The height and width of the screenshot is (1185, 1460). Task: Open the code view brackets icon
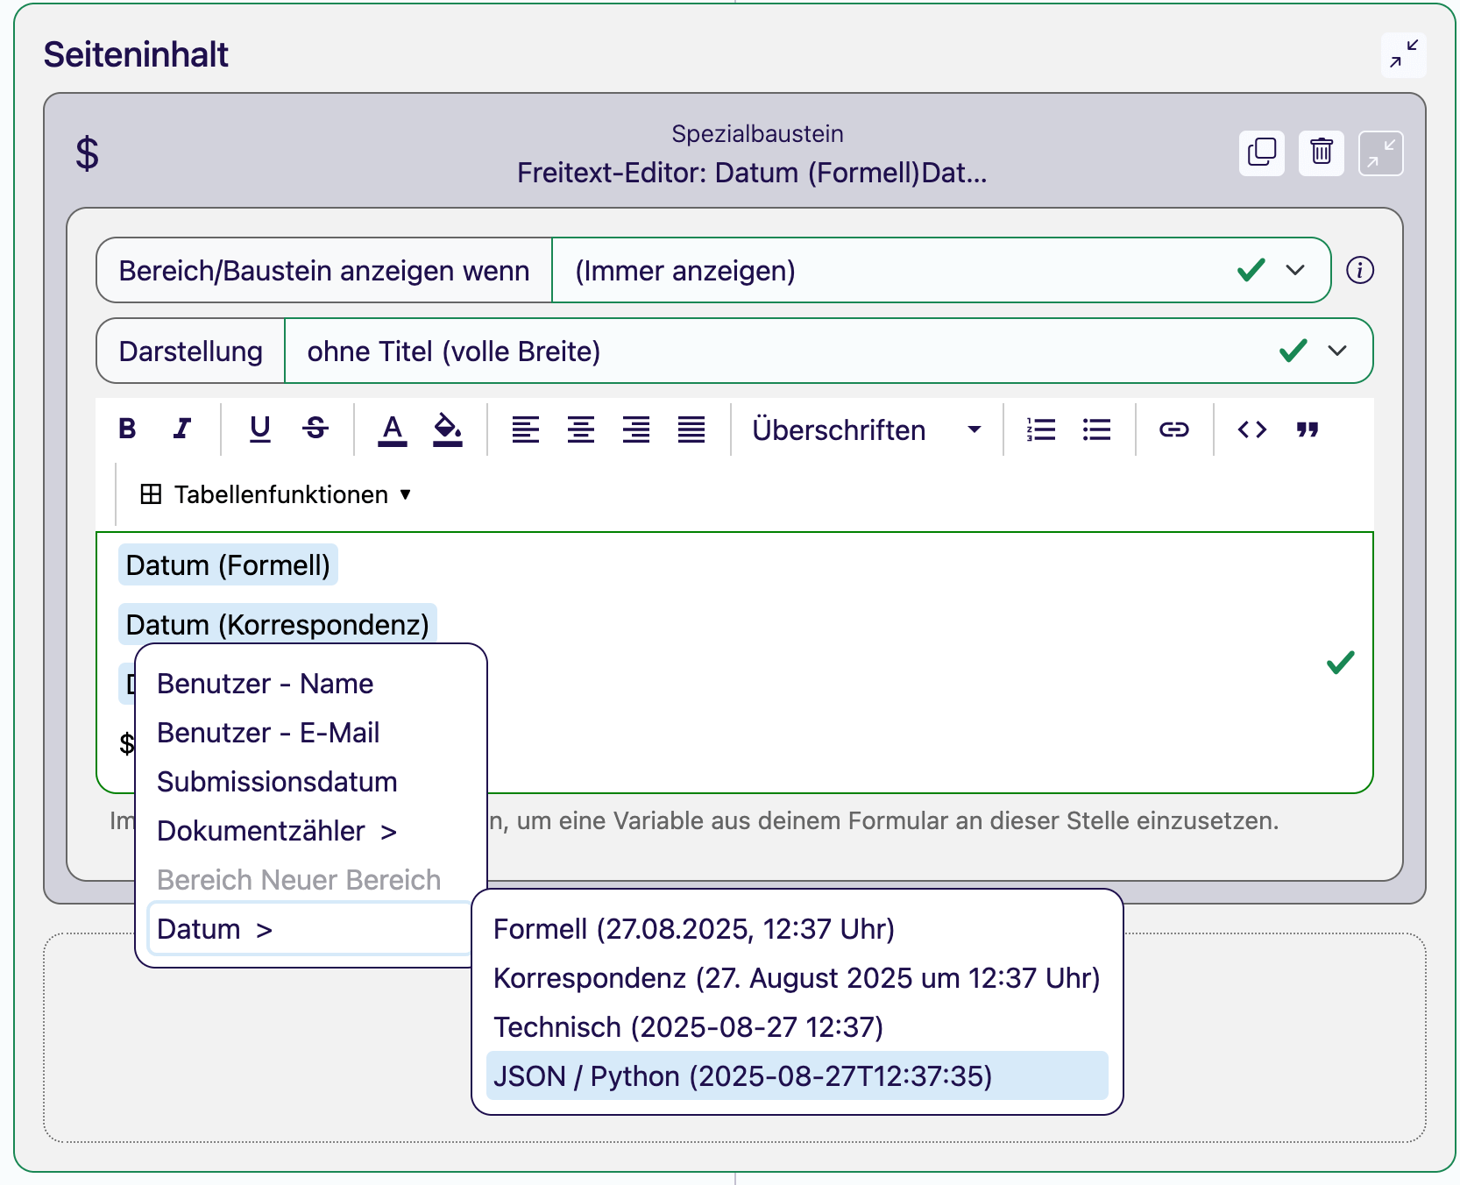(x=1251, y=429)
